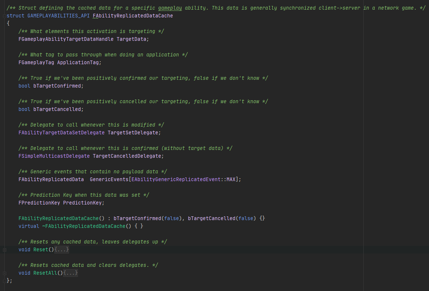429x291 pixels.
Task: Click the fold-end marker beside the closing brace
Action: (4, 281)
